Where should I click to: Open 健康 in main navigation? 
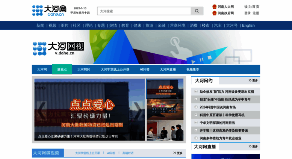click(137, 25)
